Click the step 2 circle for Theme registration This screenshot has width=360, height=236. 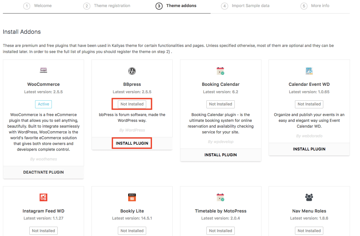click(x=87, y=6)
